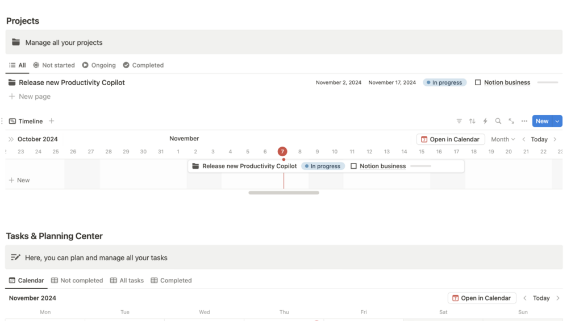Image resolution: width=571 pixels, height=321 pixels.
Task: Check Notion business box in project list row
Action: pyautogui.click(x=478, y=82)
